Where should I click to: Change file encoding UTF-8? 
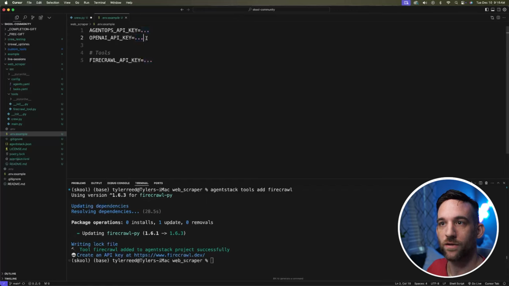tap(435, 283)
